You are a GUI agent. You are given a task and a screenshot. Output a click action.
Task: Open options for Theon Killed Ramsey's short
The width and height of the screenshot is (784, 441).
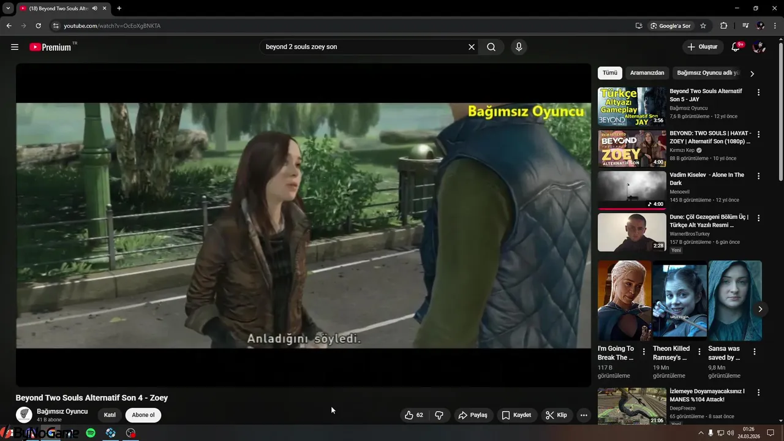(699, 352)
